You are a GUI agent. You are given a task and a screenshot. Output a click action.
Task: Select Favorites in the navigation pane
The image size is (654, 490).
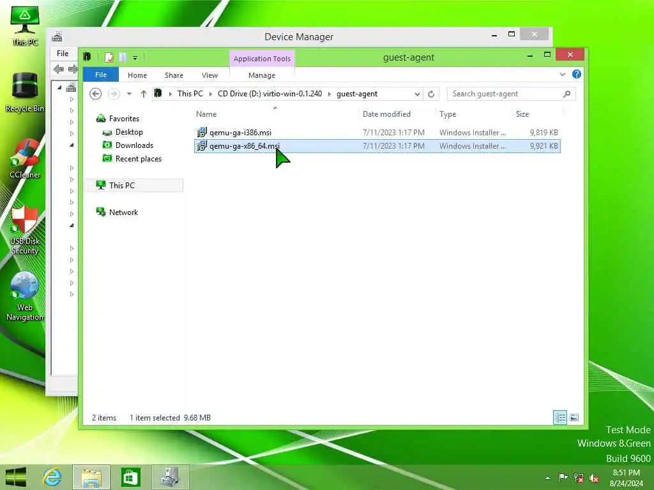[x=124, y=119]
